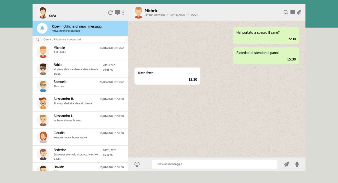
Task: Open new chat via sidebar speech bubble icon
Action: pyautogui.click(x=118, y=13)
